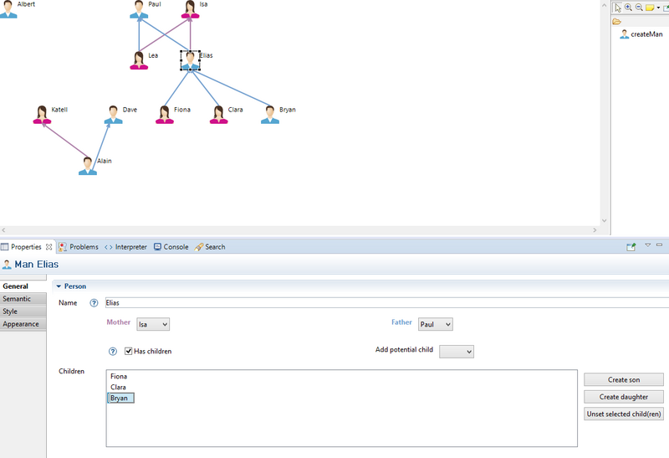Viewport: 669px width, 458px height.
Task: Show help for Has children option
Action: (113, 351)
